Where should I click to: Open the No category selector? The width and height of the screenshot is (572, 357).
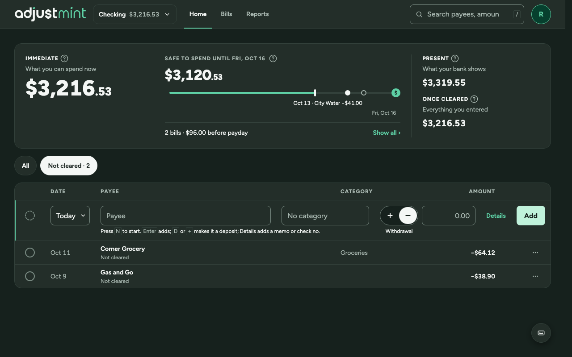(x=325, y=216)
